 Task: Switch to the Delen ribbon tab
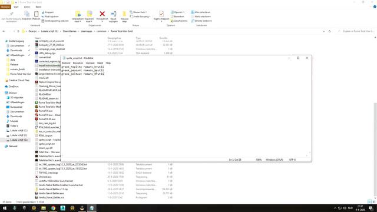point(27,6)
